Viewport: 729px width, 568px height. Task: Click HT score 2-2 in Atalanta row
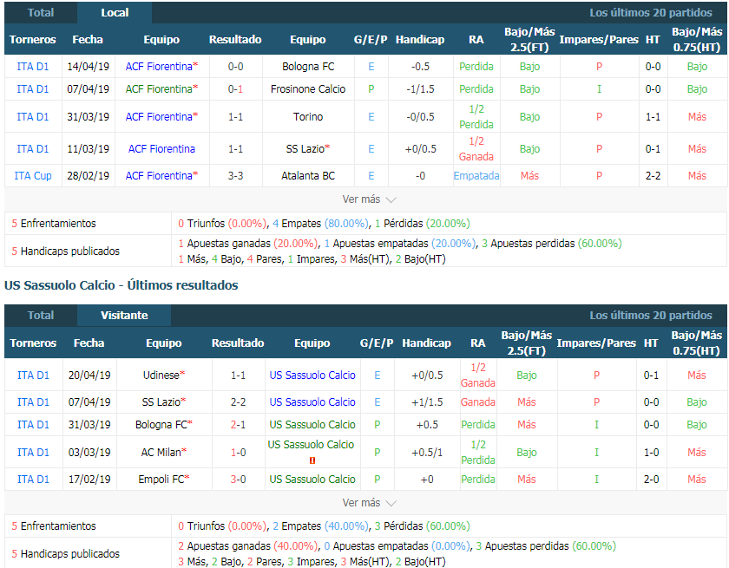[x=653, y=175]
